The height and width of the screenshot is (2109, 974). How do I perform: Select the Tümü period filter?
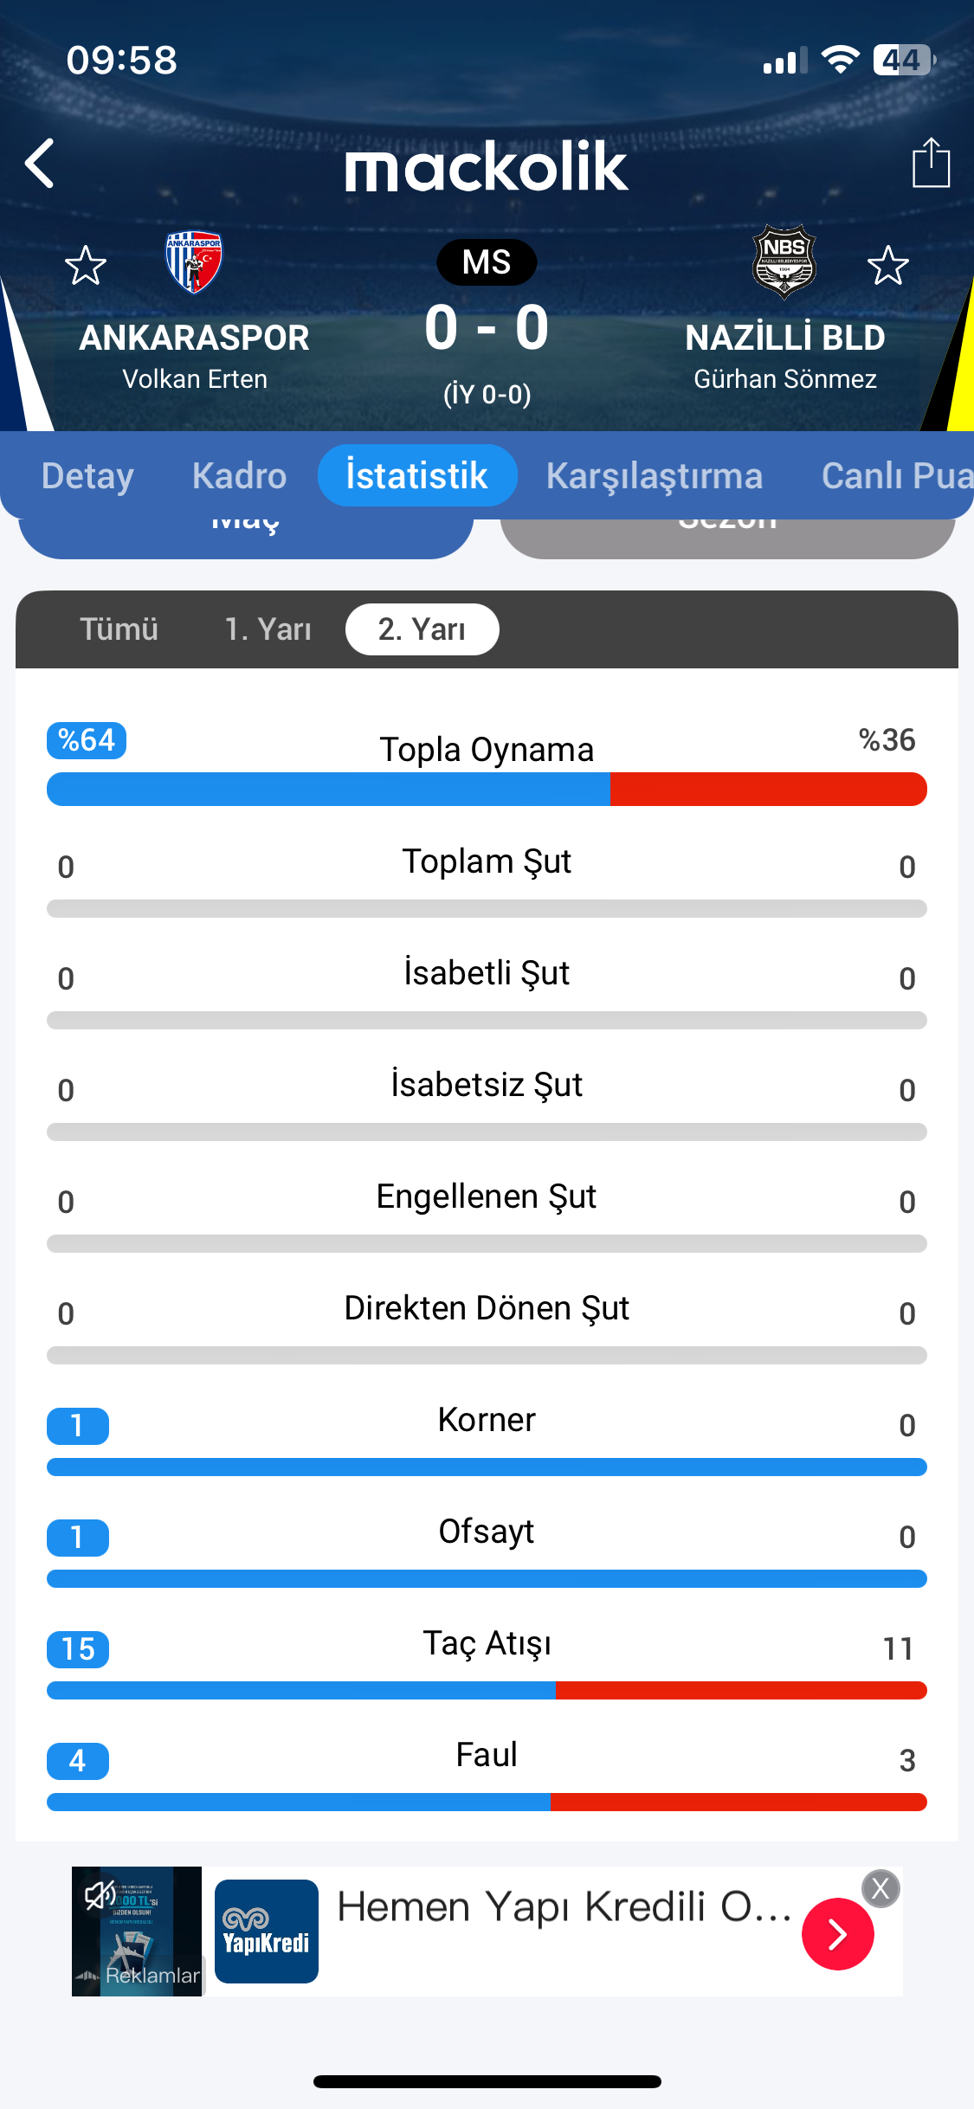pyautogui.click(x=119, y=629)
